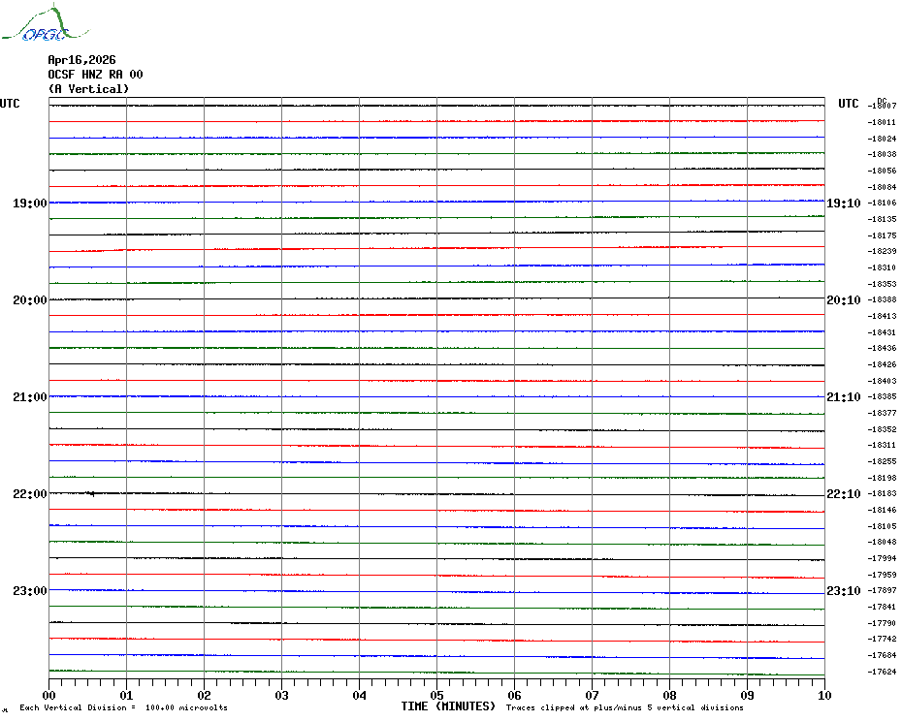902x721 pixels.
Task: Select the -18007 DC offset value
Action: point(883,107)
